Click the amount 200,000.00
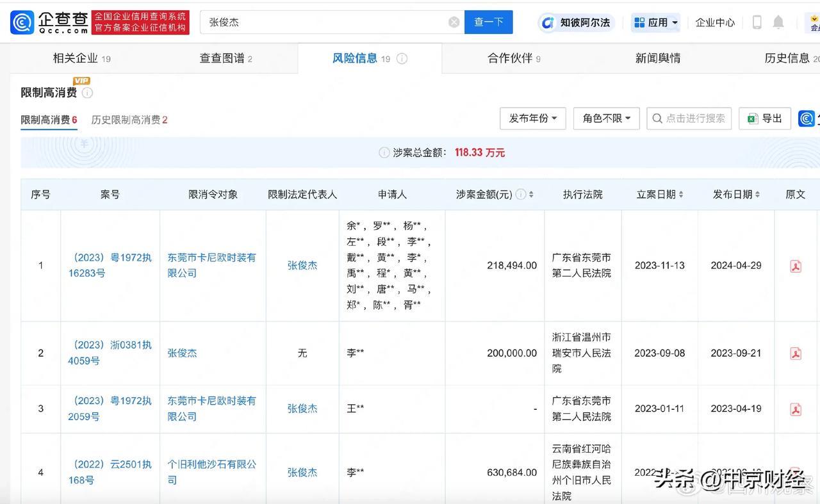The width and height of the screenshot is (820, 504). pyautogui.click(x=512, y=353)
